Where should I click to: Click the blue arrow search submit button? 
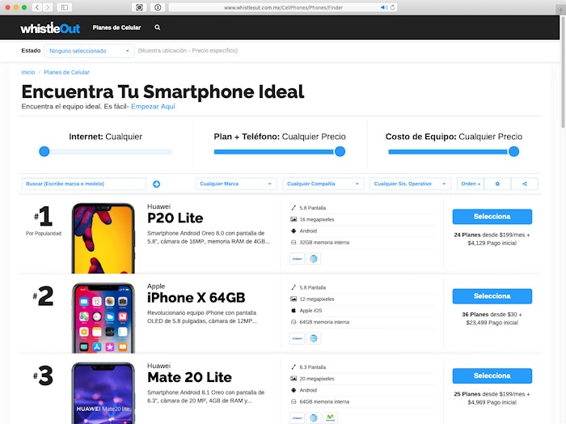click(x=156, y=184)
